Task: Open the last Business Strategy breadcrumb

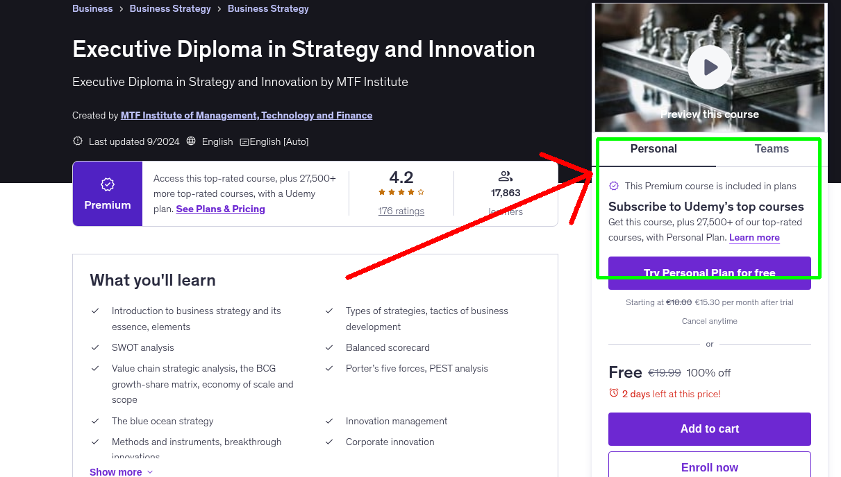Action: (268, 9)
